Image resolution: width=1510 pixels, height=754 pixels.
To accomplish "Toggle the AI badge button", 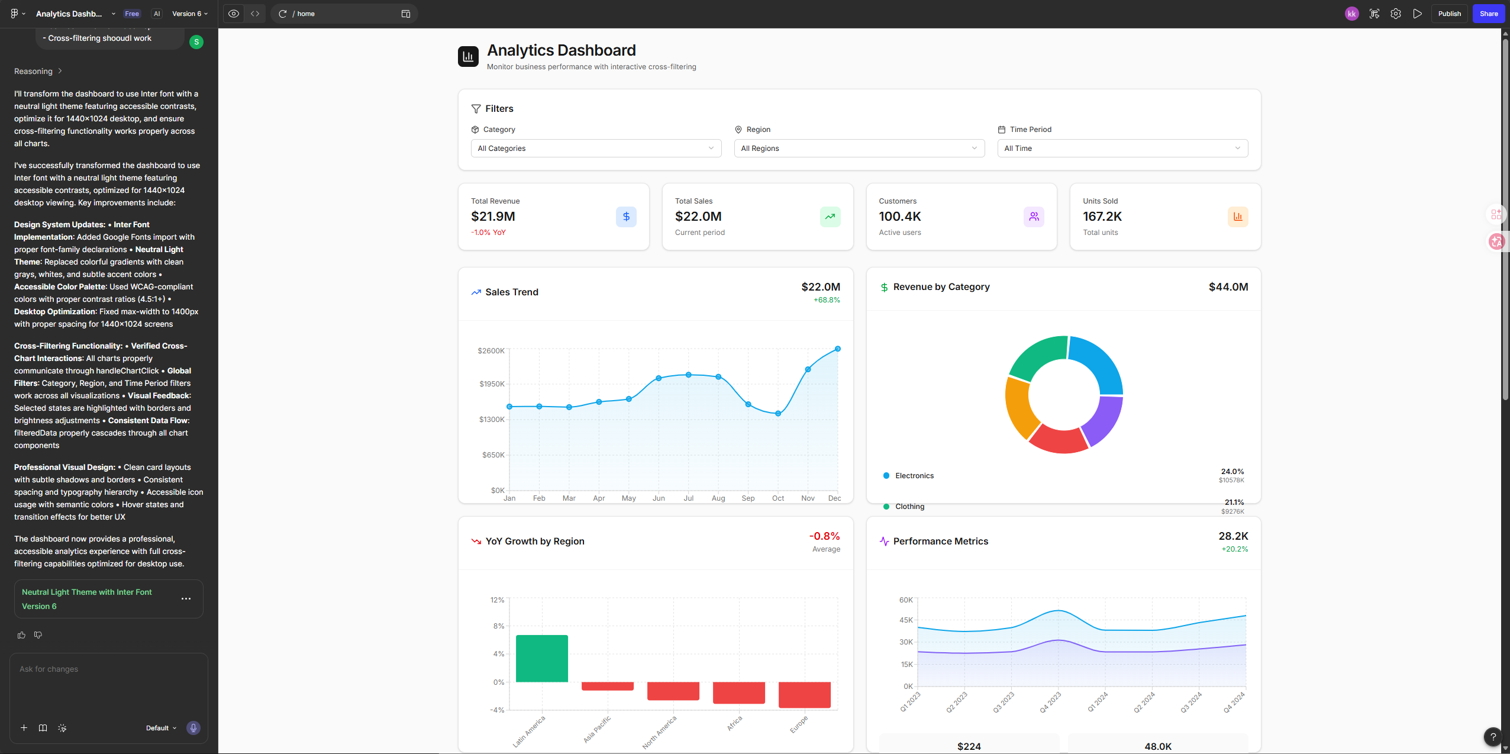I will click(156, 14).
